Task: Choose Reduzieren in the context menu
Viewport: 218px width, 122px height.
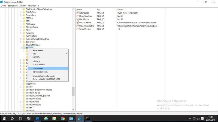Action: [x=48, y=50]
